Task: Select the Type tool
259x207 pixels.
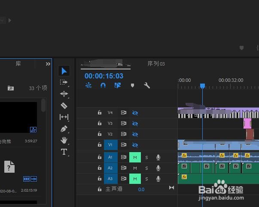Action: (64, 152)
